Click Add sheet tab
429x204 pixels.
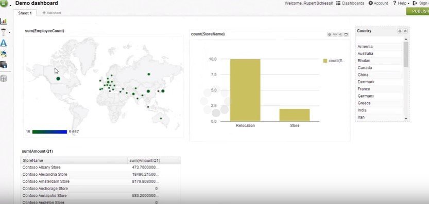(52, 13)
